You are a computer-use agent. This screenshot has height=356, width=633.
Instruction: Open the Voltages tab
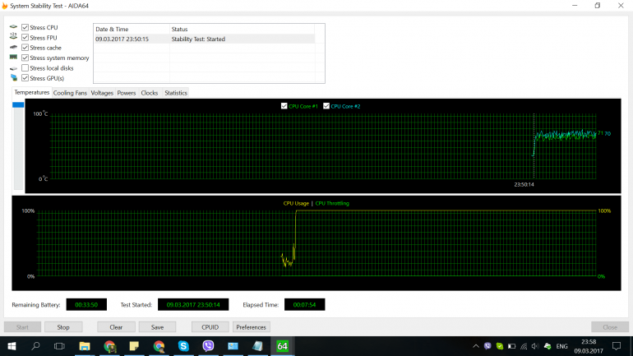102,93
